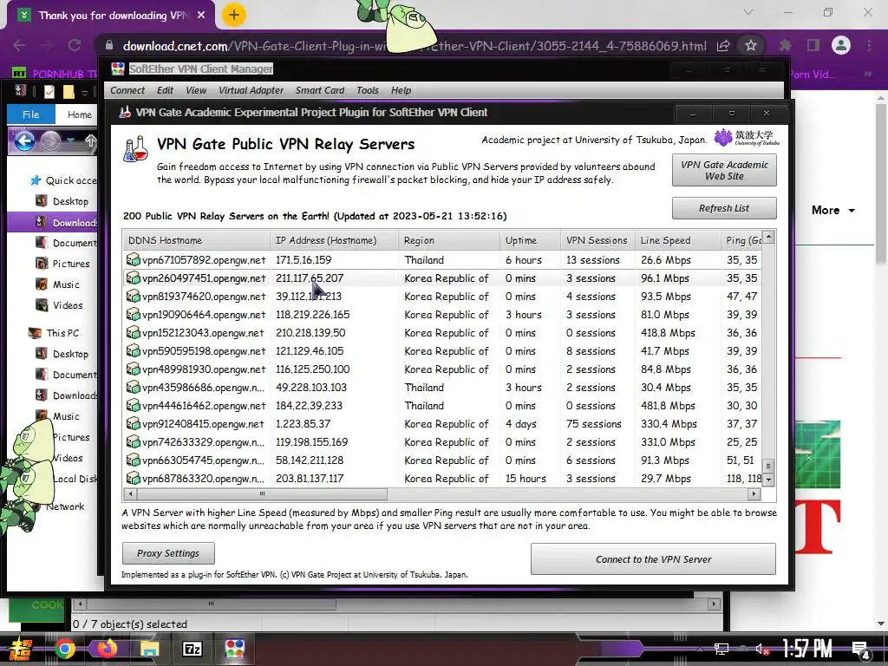The image size is (888, 666).
Task: Click the server icon for vpn912408415.opengw.net
Action: click(x=133, y=423)
